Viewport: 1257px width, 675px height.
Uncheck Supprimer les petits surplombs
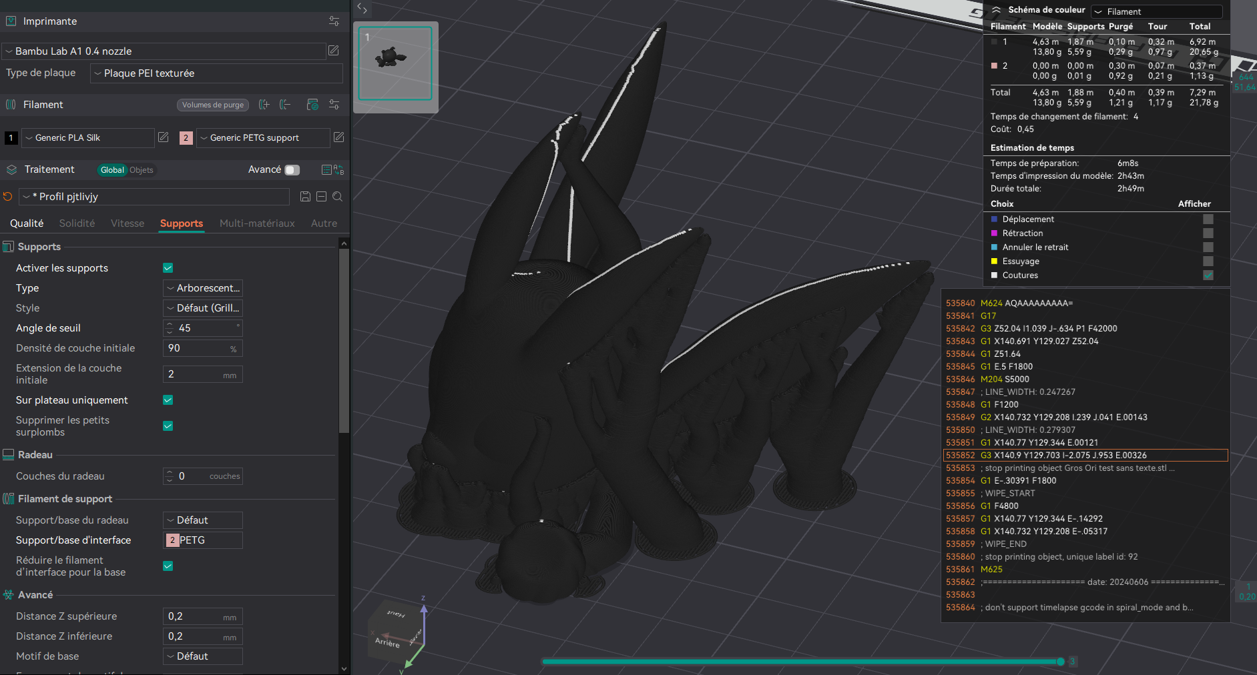[x=168, y=426]
